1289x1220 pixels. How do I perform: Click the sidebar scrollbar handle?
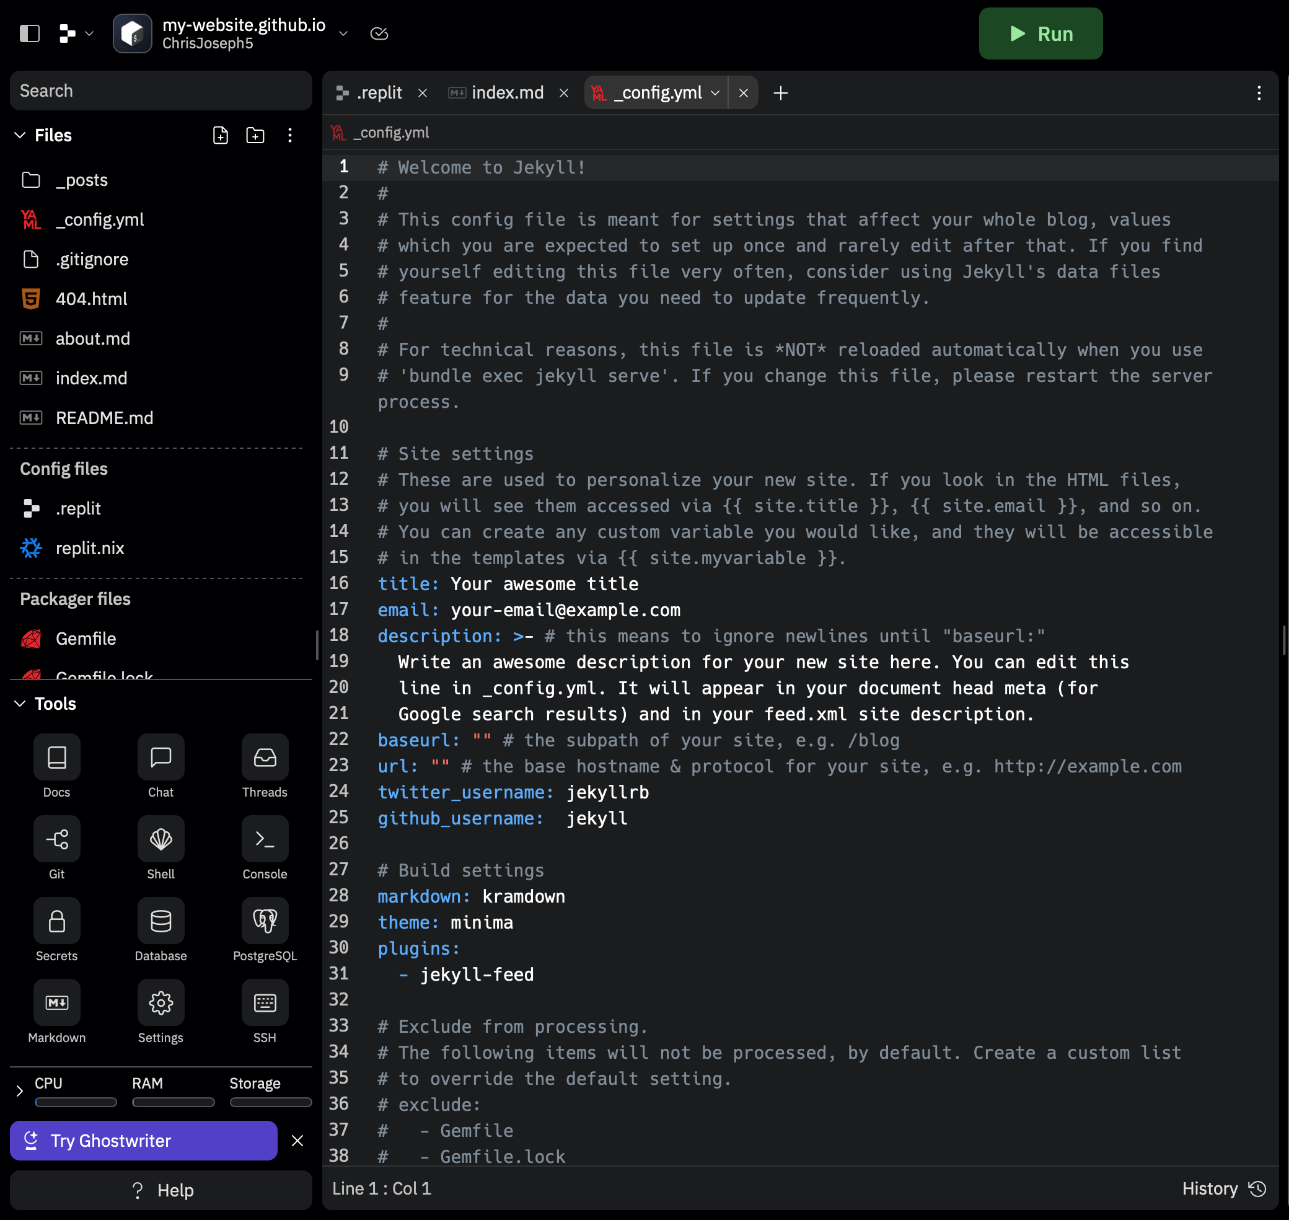click(x=317, y=645)
